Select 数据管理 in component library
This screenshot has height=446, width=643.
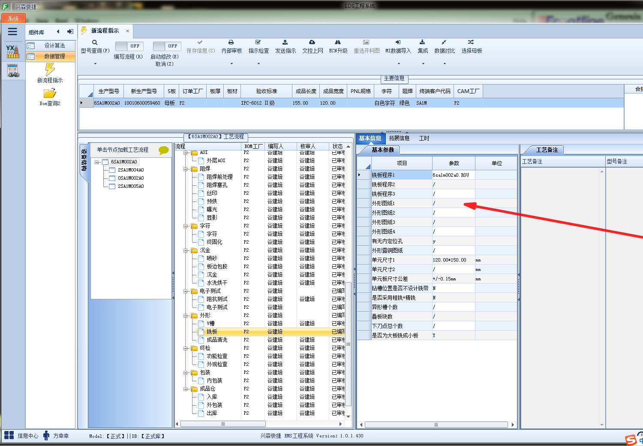point(51,56)
